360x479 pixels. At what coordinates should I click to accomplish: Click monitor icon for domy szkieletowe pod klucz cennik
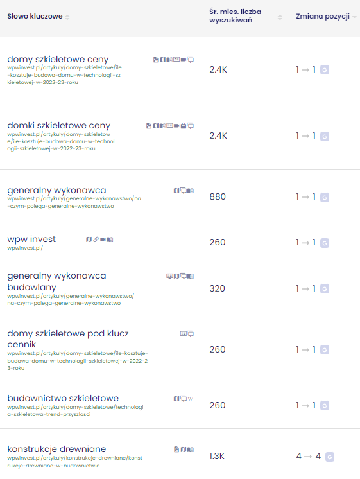[x=183, y=334]
